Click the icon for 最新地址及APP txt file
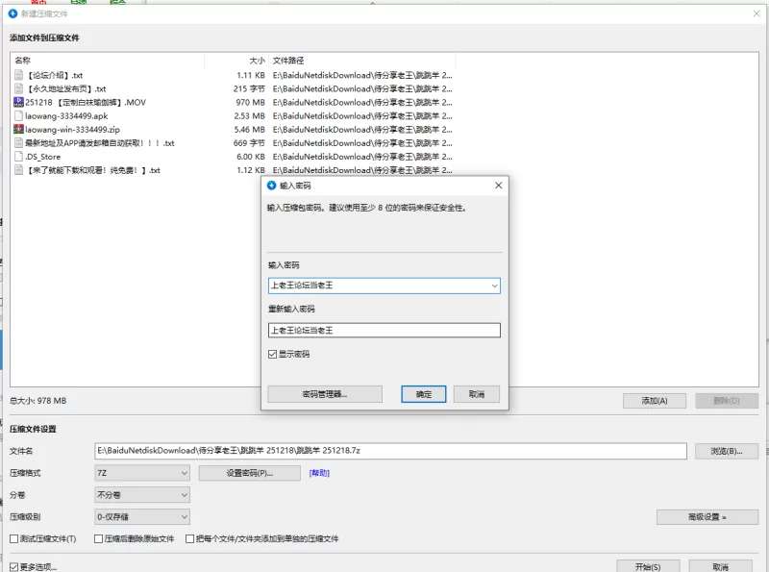Viewport: 769px width, 572px height. (18, 142)
